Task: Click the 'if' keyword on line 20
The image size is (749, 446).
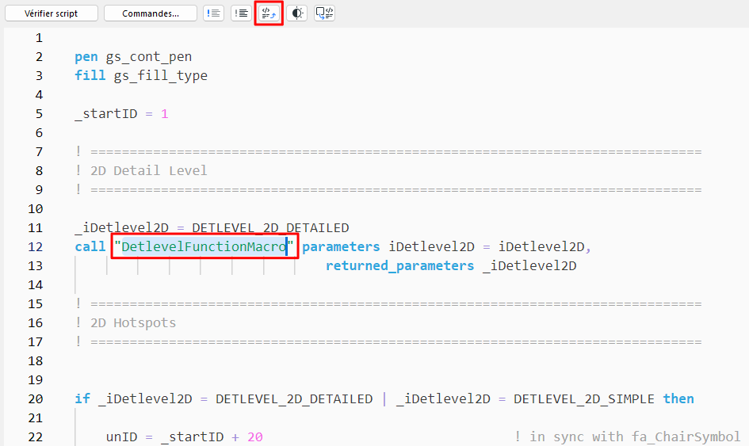Action: 82,398
